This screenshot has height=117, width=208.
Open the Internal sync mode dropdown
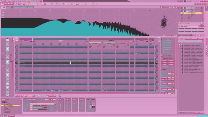[42, 4]
